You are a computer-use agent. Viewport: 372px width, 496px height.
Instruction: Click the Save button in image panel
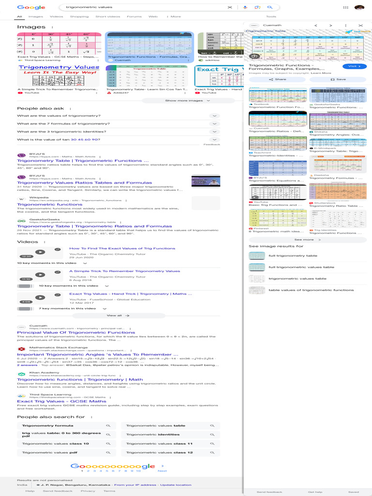338,79
